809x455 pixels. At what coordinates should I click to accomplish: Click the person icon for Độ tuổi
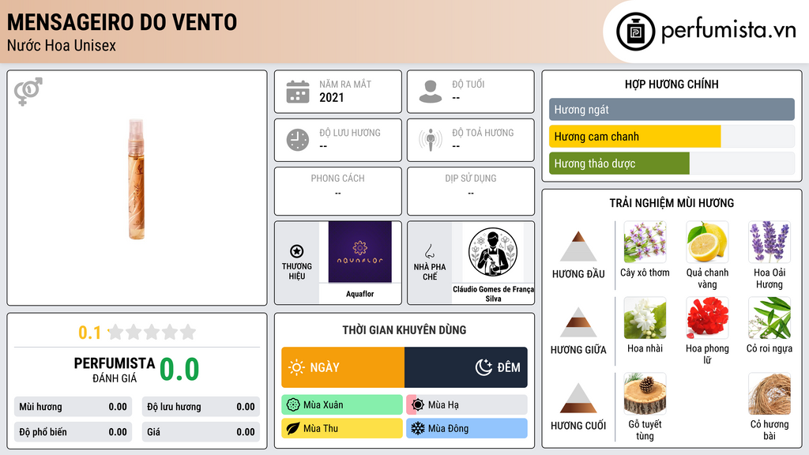tap(431, 92)
